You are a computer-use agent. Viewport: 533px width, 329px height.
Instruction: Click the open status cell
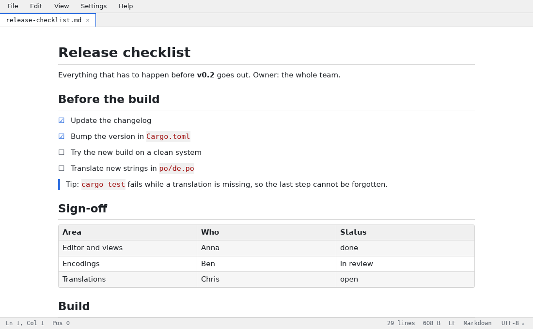[405, 280]
